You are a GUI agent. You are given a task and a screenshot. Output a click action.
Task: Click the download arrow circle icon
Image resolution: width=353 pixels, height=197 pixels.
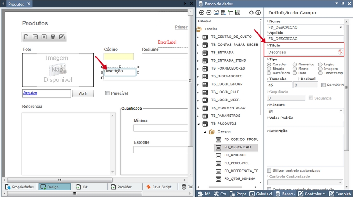click(258, 13)
